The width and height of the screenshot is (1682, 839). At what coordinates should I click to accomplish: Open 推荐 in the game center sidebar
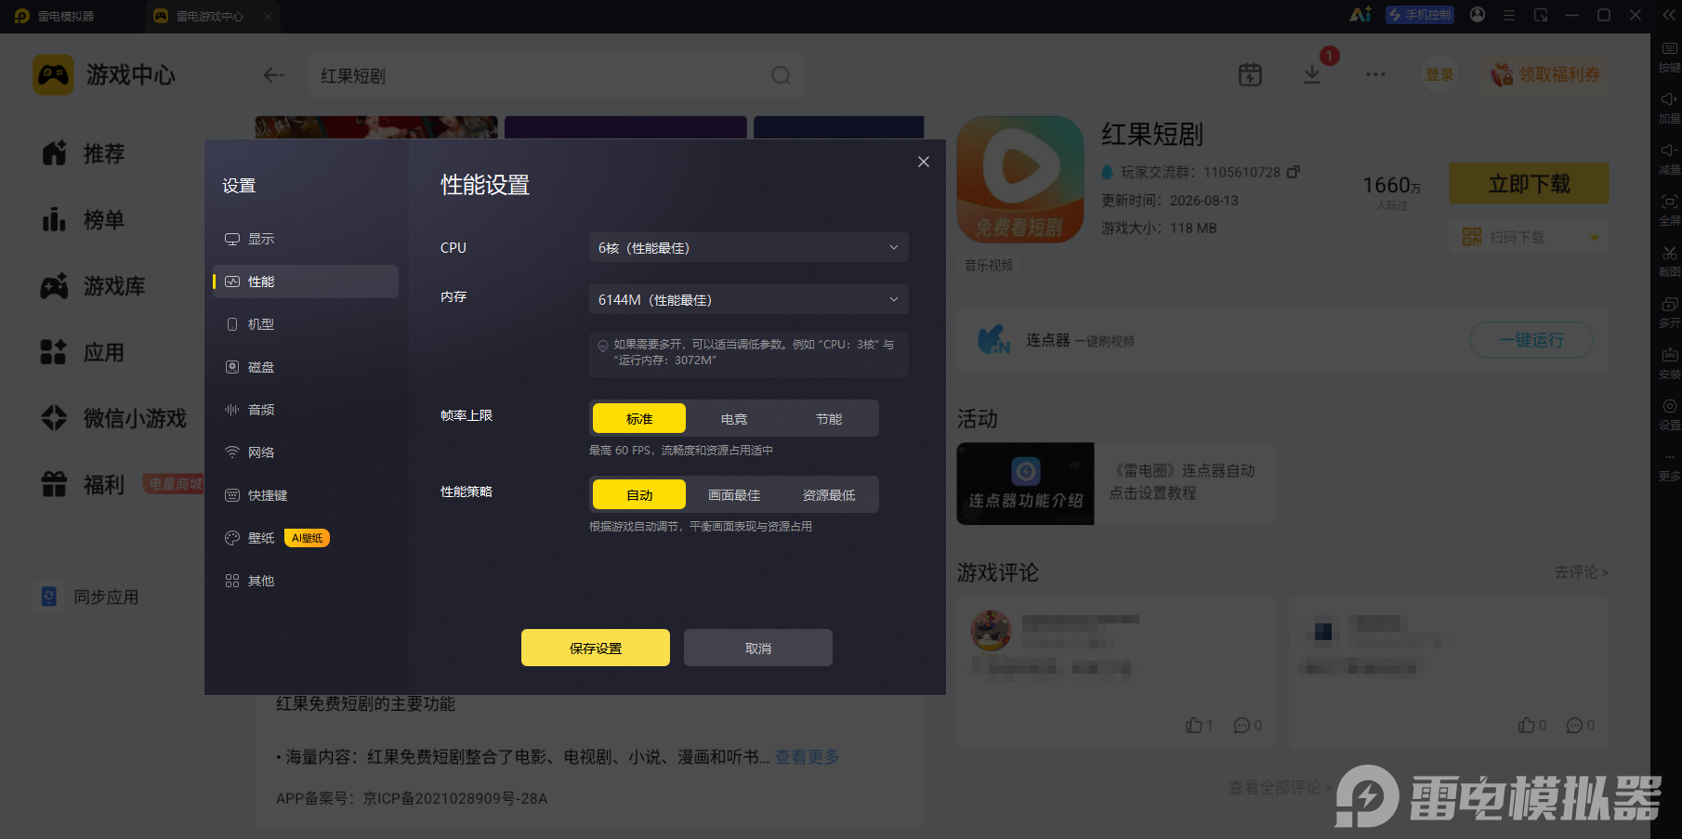coord(84,153)
